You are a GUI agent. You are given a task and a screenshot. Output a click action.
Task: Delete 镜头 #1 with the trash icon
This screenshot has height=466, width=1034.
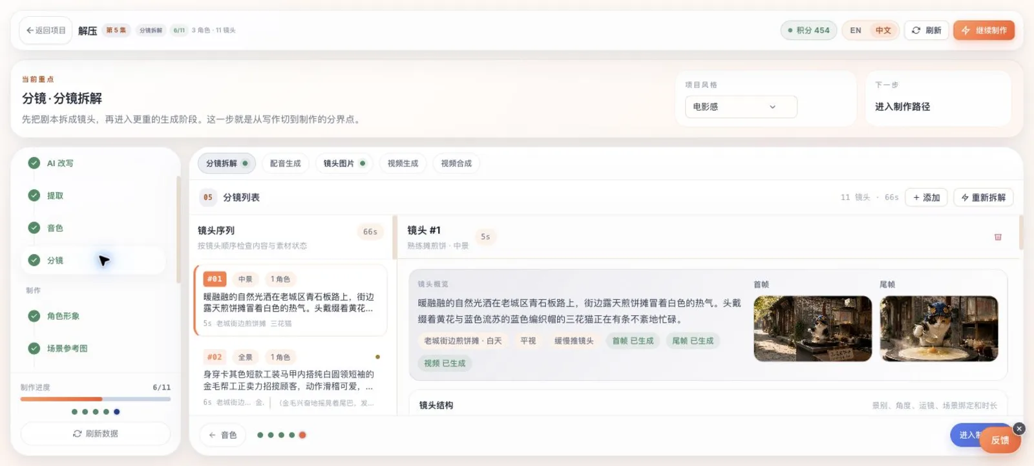pyautogui.click(x=998, y=237)
